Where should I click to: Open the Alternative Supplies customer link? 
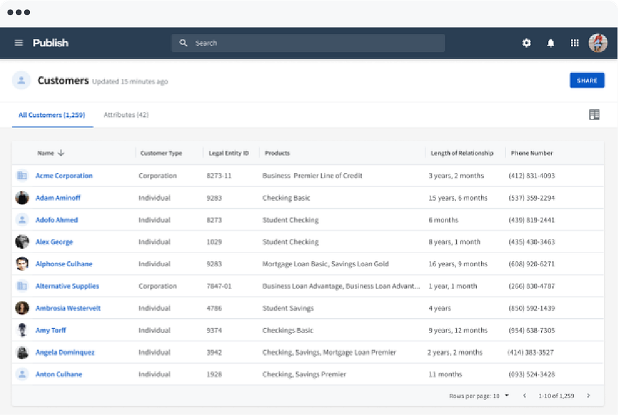point(67,286)
